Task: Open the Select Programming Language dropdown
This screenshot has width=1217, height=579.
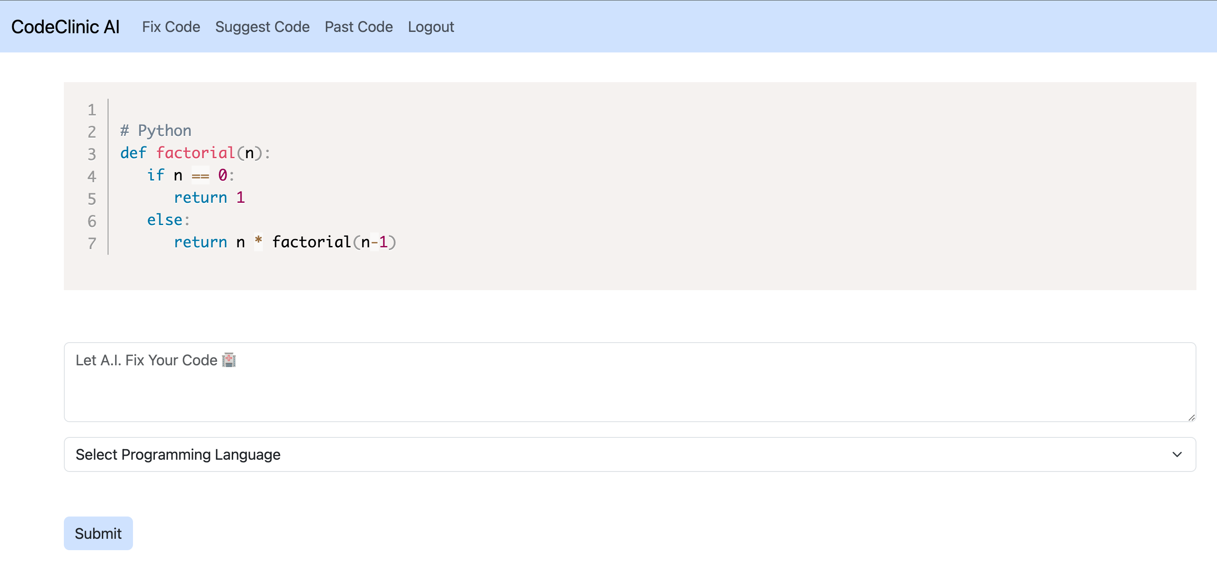Action: coord(630,454)
